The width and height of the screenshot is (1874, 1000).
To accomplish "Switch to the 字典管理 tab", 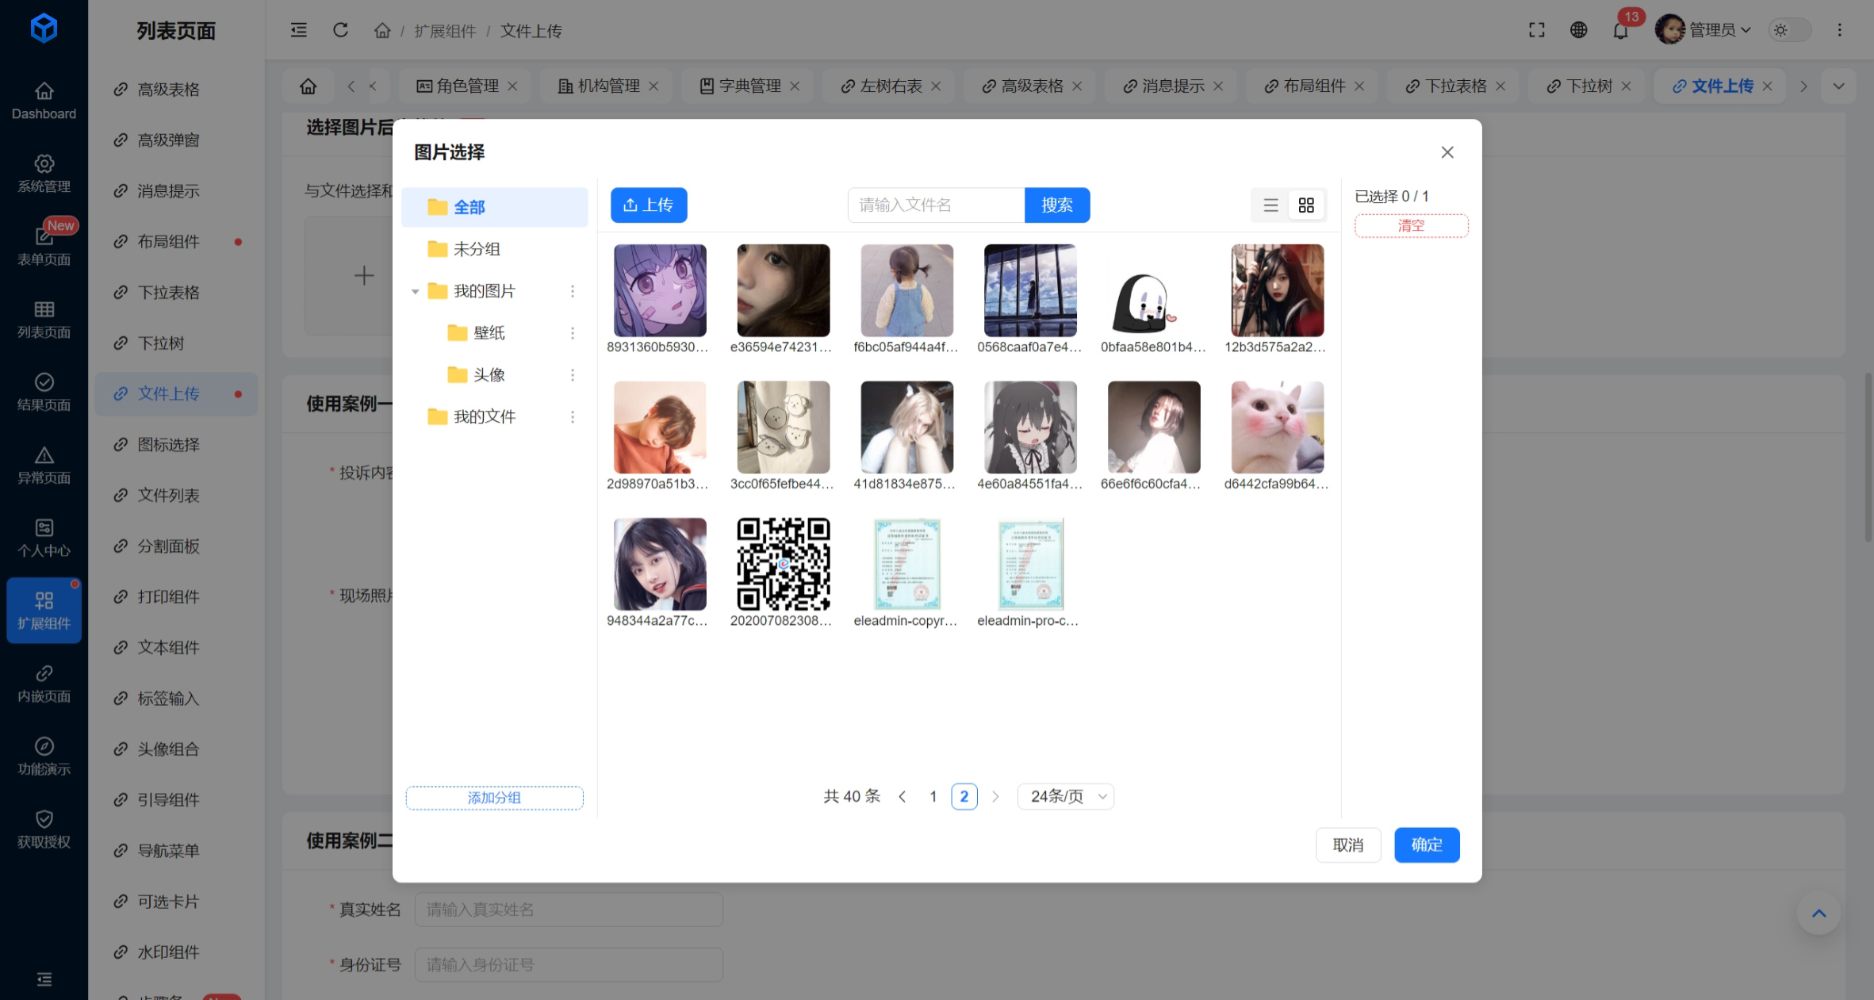I will (749, 86).
